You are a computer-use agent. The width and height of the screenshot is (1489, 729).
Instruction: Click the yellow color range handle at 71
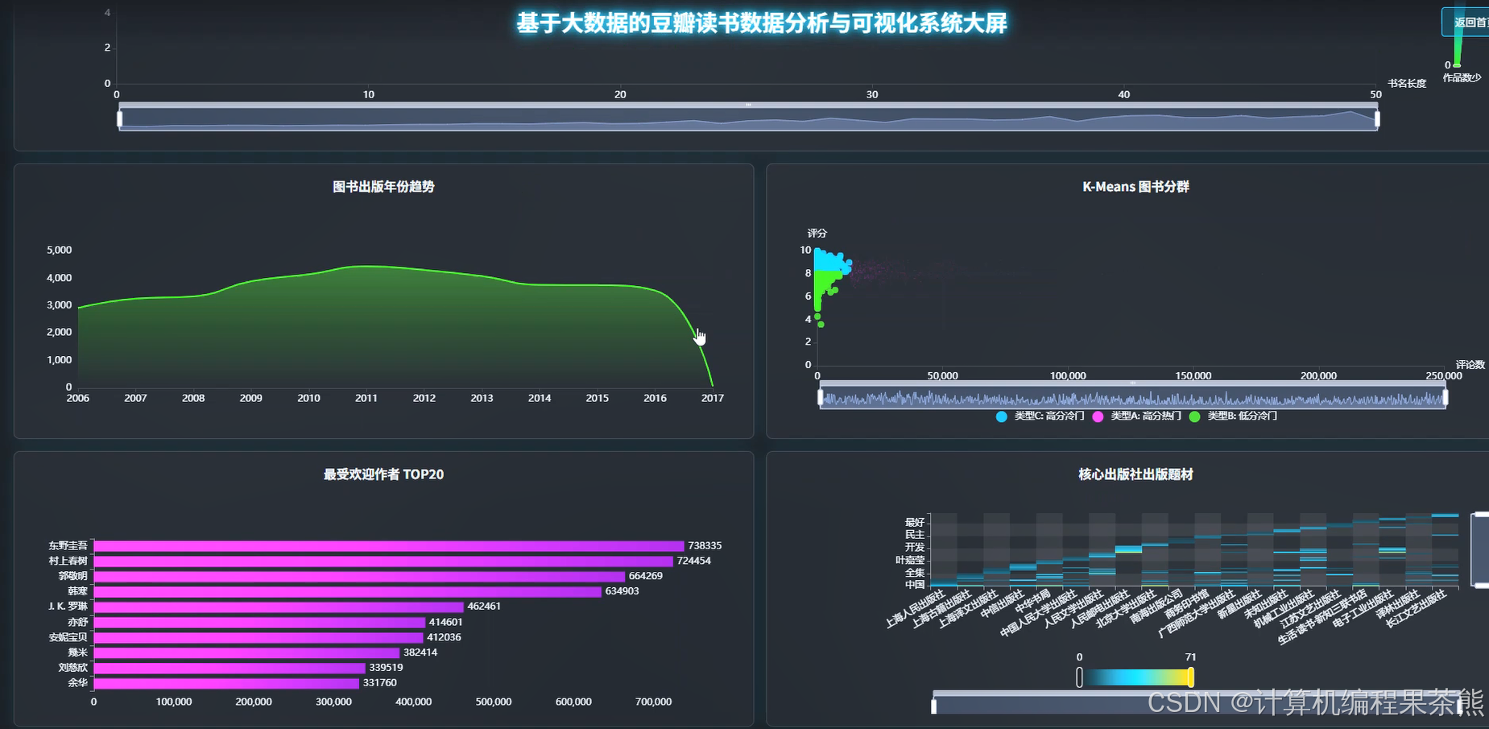click(1191, 677)
